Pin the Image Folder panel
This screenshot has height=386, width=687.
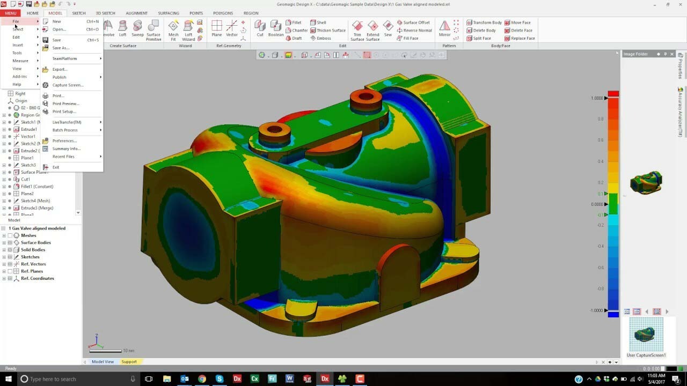665,54
